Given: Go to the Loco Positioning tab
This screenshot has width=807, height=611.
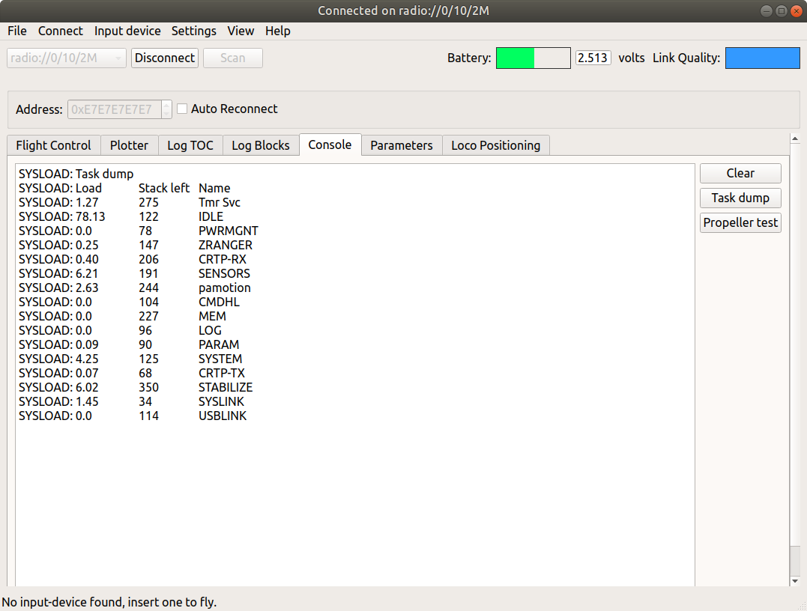Looking at the screenshot, I should [495, 145].
